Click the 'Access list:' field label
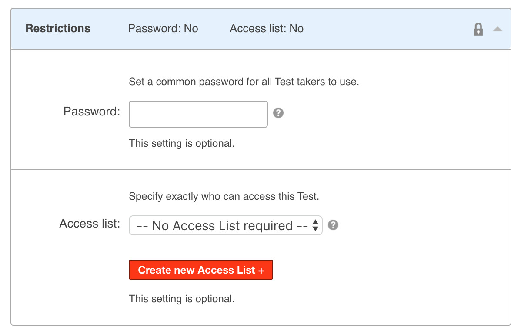This screenshot has width=521, height=330. (x=90, y=224)
